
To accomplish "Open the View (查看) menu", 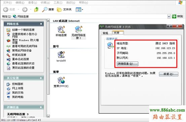I will coord(33,2).
